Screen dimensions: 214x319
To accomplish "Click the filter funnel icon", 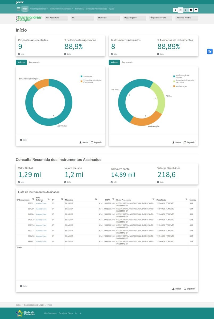I will point(196,10).
